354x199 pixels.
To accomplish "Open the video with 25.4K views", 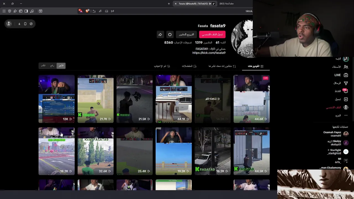I will (x=134, y=151).
